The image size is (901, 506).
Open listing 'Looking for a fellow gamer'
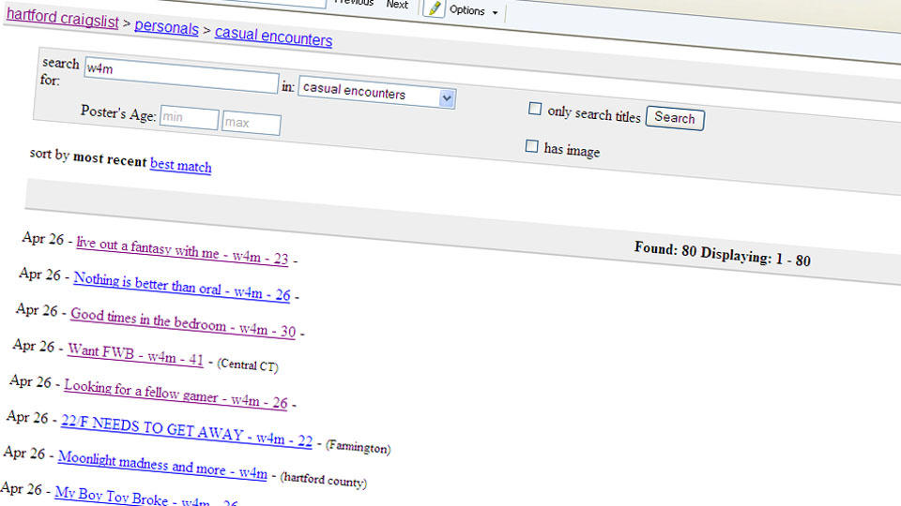tap(176, 394)
